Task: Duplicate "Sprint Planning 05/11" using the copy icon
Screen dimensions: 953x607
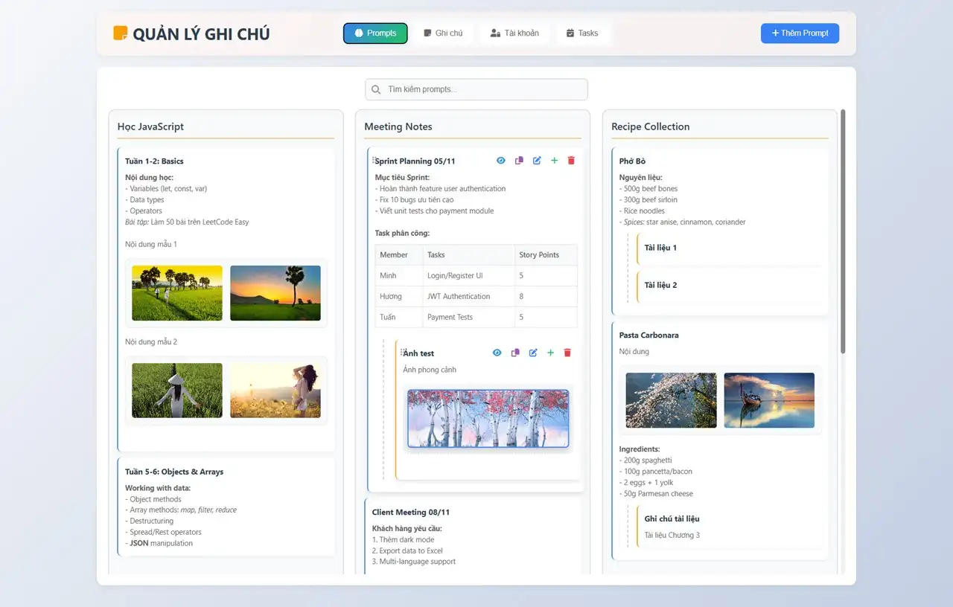Action: pos(519,160)
